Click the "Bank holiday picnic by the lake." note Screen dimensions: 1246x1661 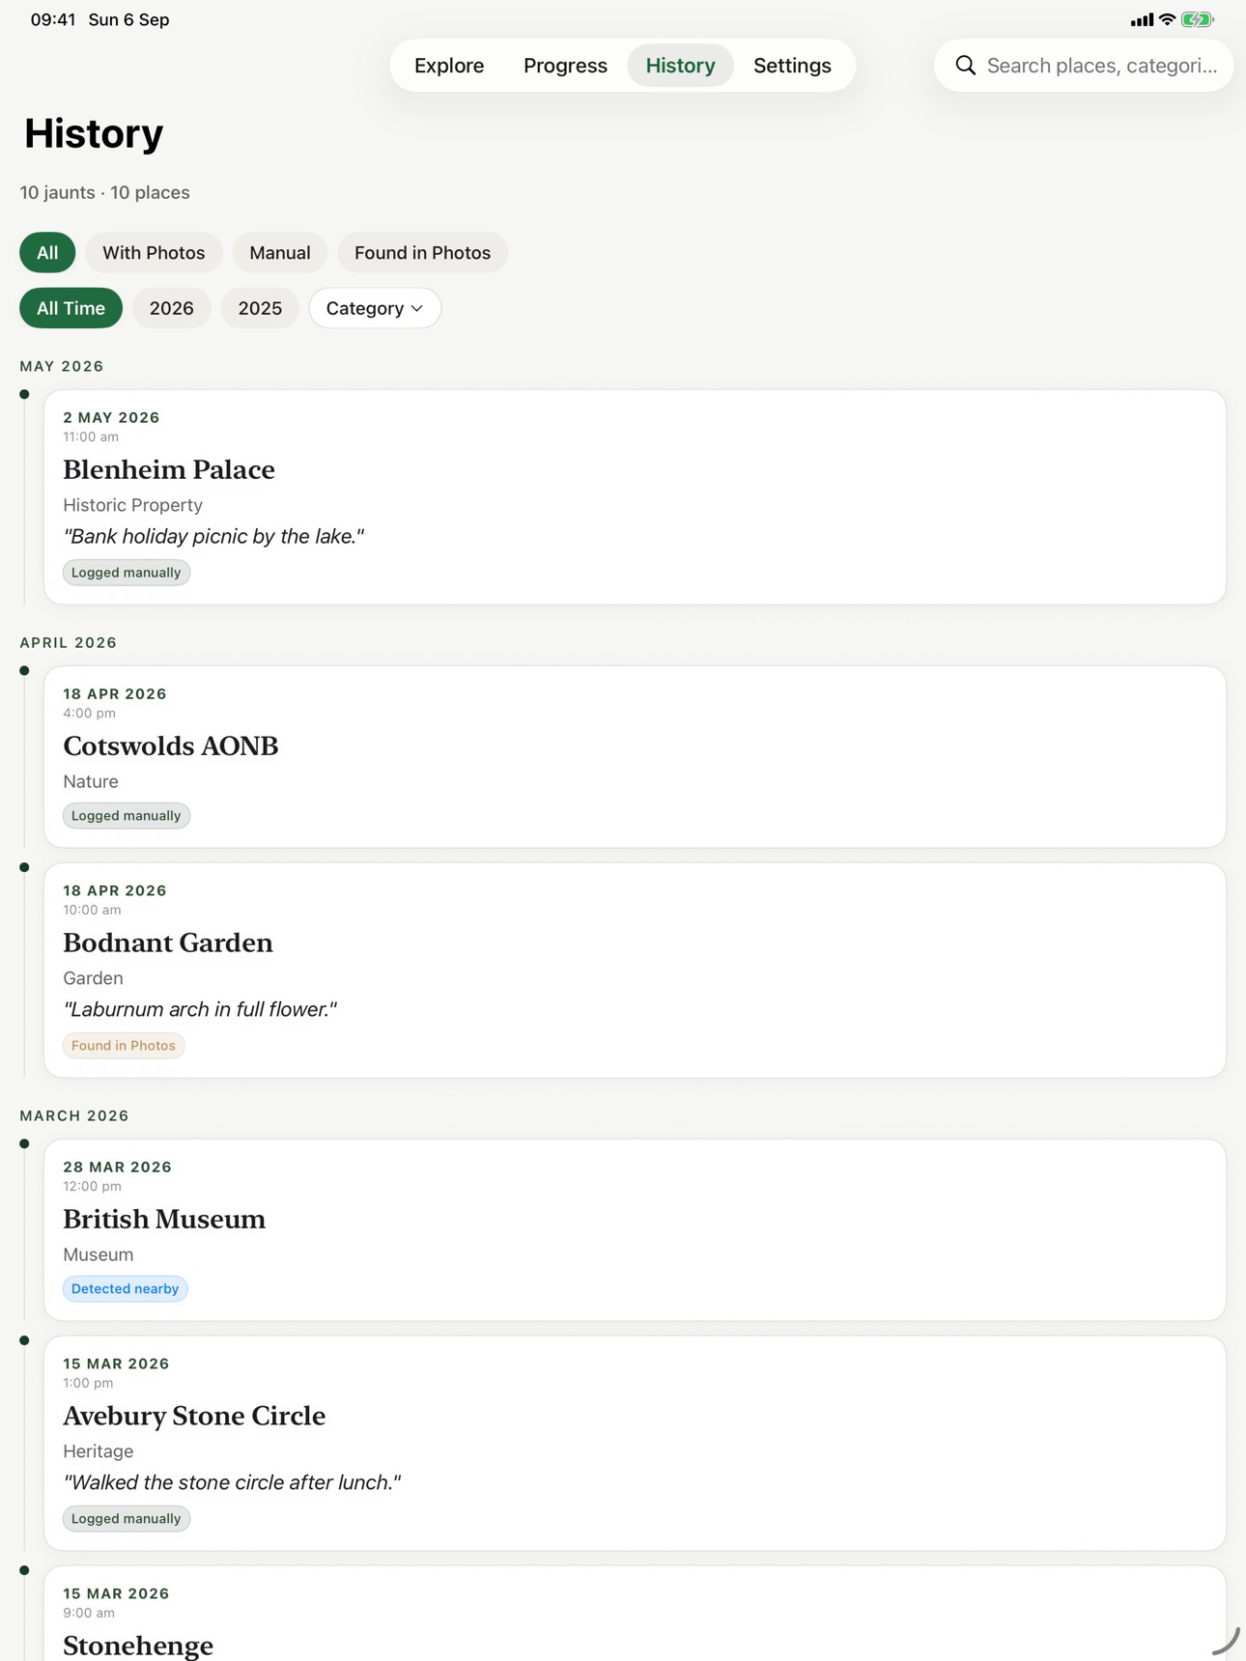click(213, 537)
